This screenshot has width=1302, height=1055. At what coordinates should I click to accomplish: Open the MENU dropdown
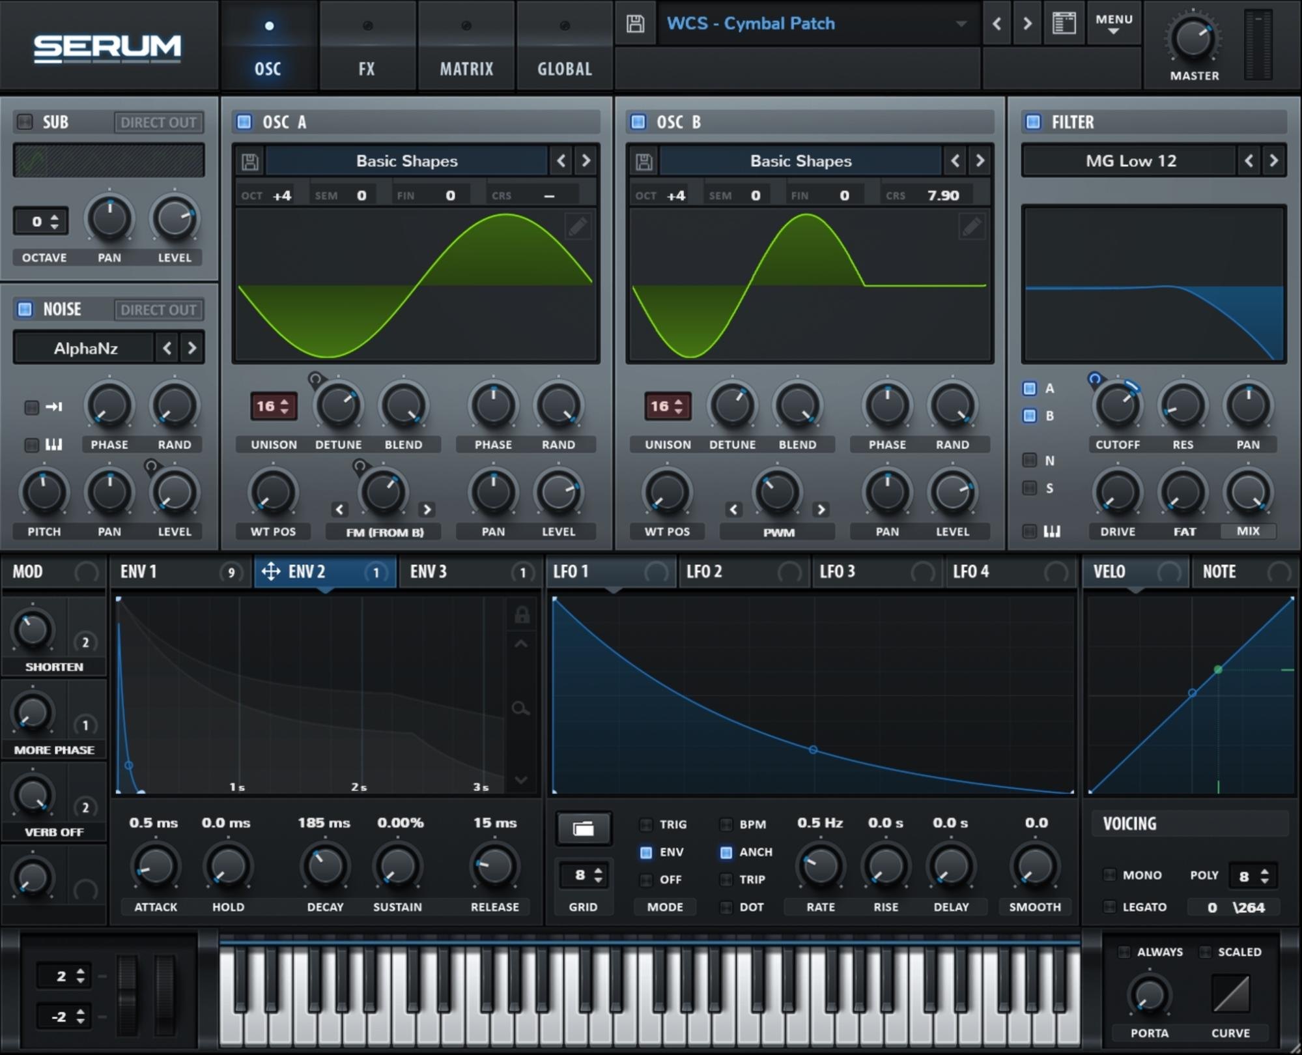(1114, 24)
